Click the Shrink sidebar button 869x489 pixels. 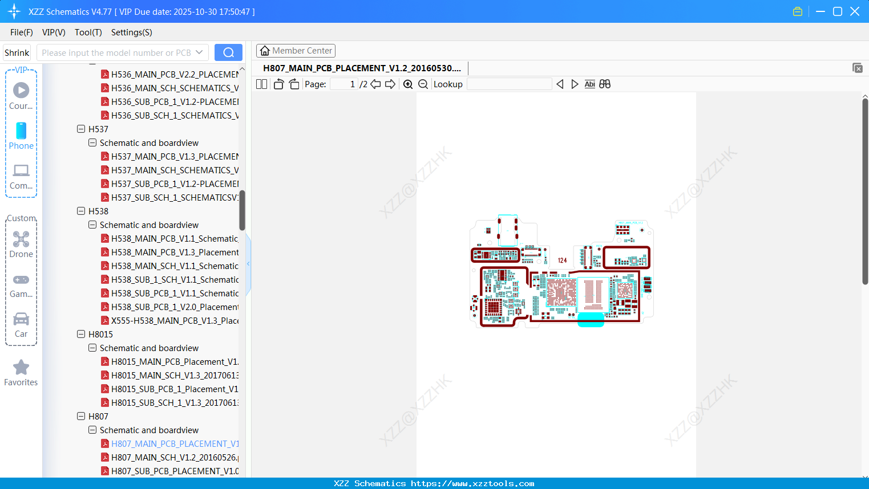pyautogui.click(x=17, y=52)
